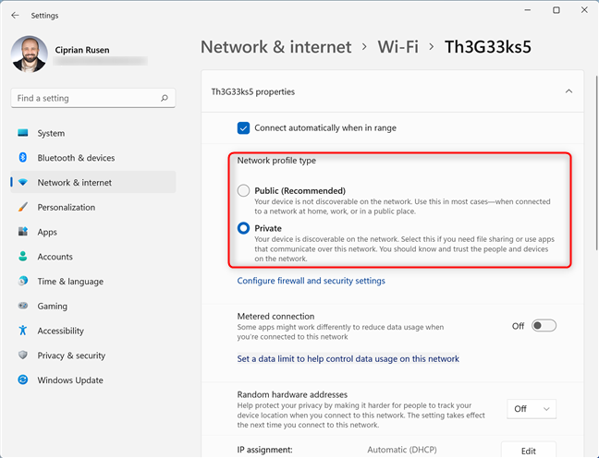Click the Gaming controller icon
The height and width of the screenshot is (458, 599).
pos(23,306)
